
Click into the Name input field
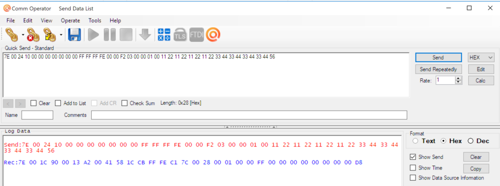pyautogui.click(x=37, y=115)
